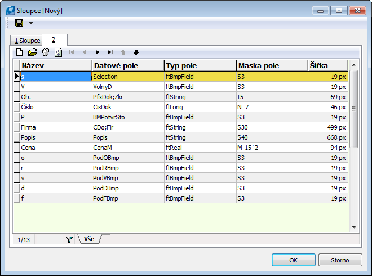
Task: Click the Šířka column header
Action: point(328,65)
